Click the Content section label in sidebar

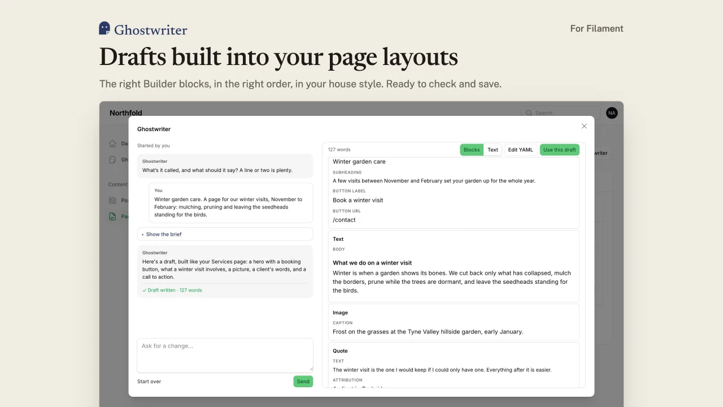[x=118, y=184]
